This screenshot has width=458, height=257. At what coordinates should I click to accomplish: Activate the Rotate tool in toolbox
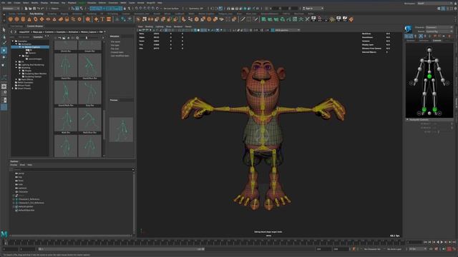tap(4, 57)
